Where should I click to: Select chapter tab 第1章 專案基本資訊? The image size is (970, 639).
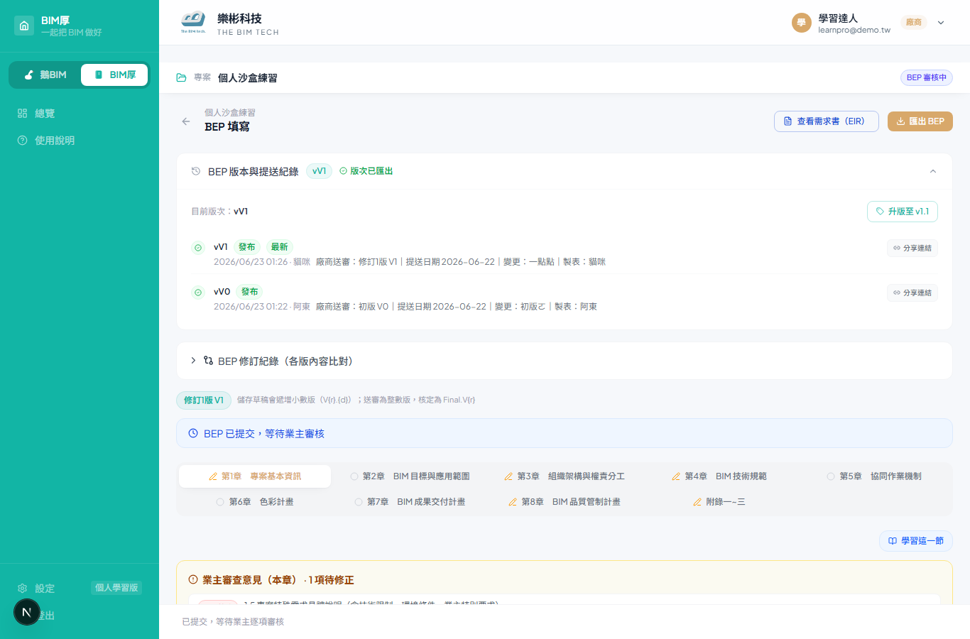[x=255, y=476]
